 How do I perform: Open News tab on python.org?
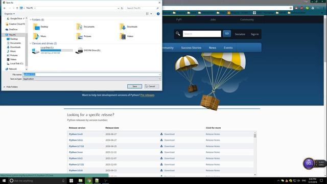coord(213,48)
